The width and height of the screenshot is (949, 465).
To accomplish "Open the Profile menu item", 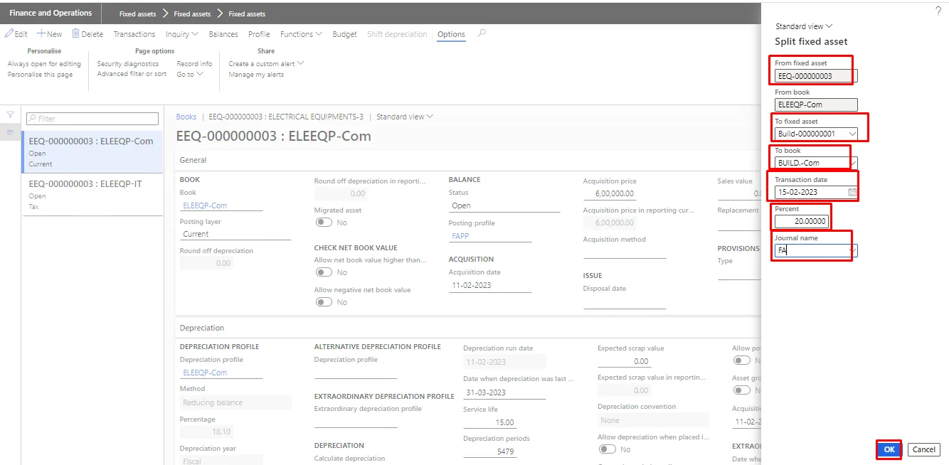I will (259, 34).
